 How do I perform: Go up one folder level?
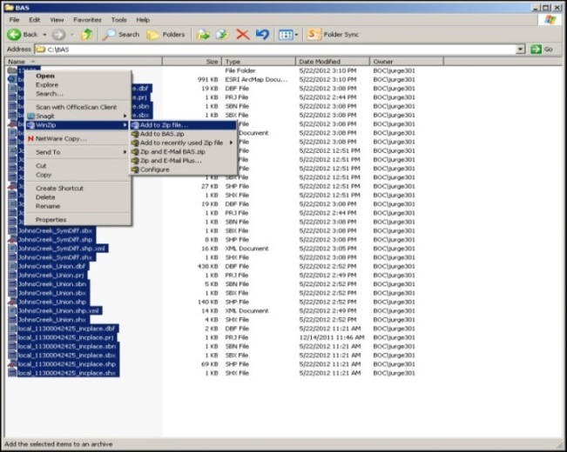click(86, 35)
